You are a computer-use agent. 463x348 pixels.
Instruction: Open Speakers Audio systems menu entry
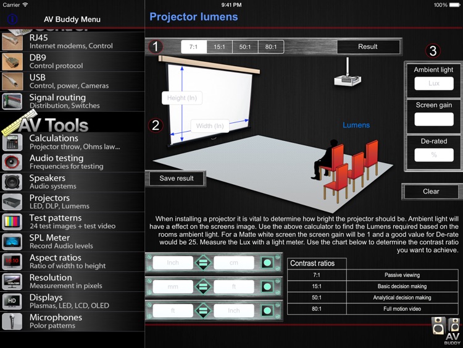tap(72, 182)
